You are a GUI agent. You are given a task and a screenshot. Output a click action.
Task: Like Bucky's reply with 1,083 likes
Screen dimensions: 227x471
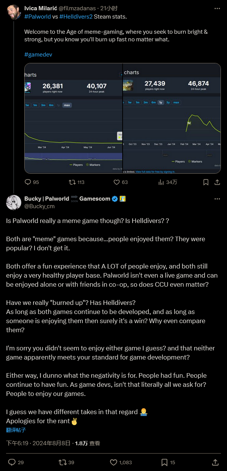pyautogui.click(x=121, y=462)
